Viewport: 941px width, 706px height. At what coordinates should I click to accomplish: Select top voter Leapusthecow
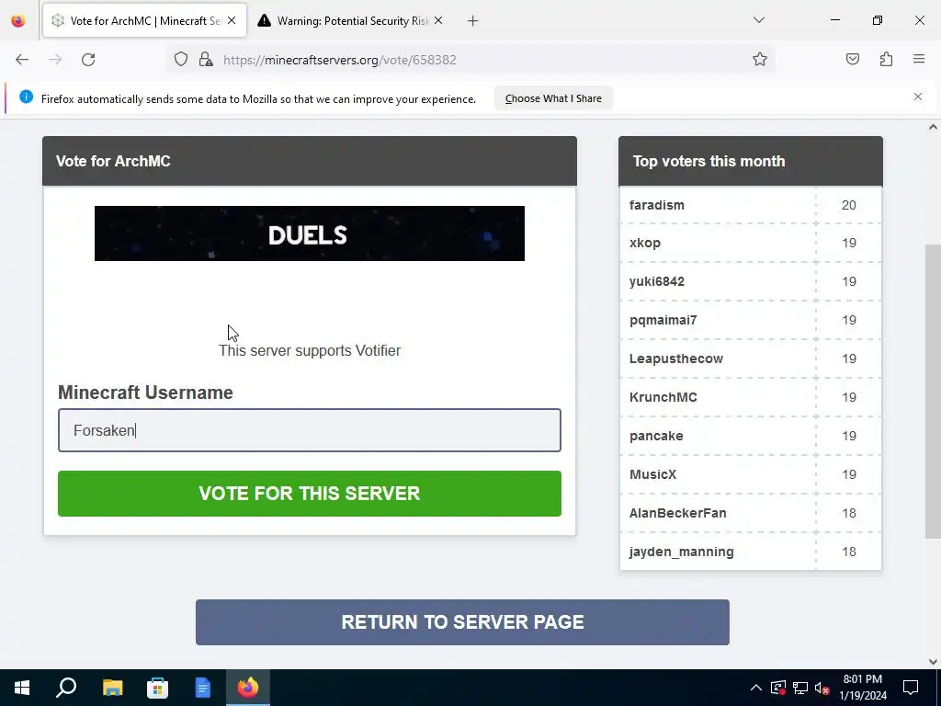click(x=675, y=359)
